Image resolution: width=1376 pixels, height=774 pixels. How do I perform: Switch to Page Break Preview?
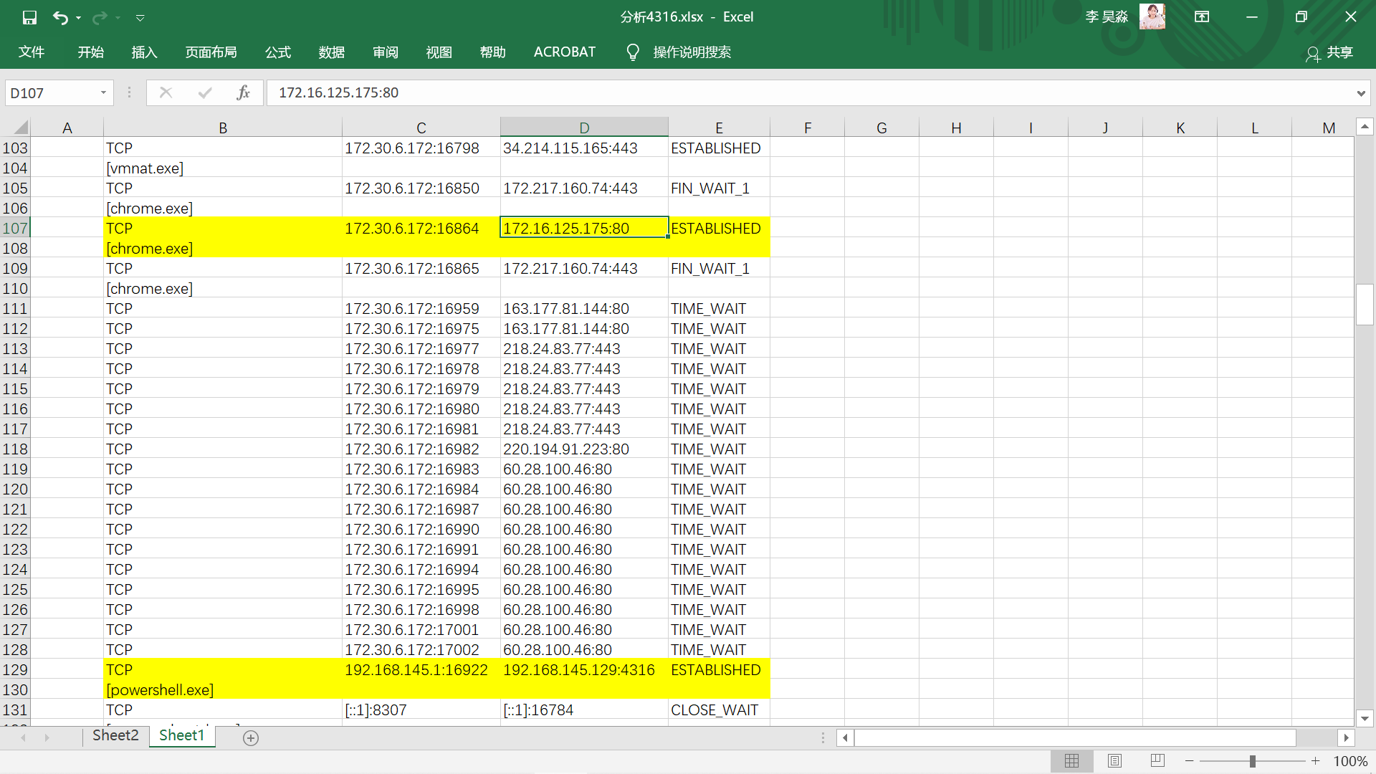coord(1157,761)
